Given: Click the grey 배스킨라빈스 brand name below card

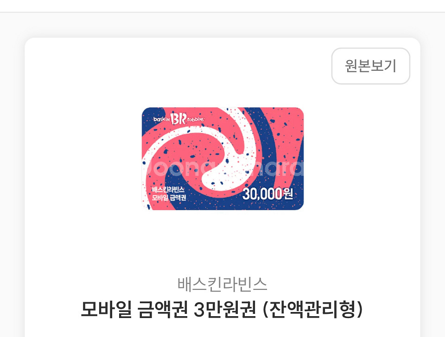Looking at the screenshot, I should (x=222, y=284).
